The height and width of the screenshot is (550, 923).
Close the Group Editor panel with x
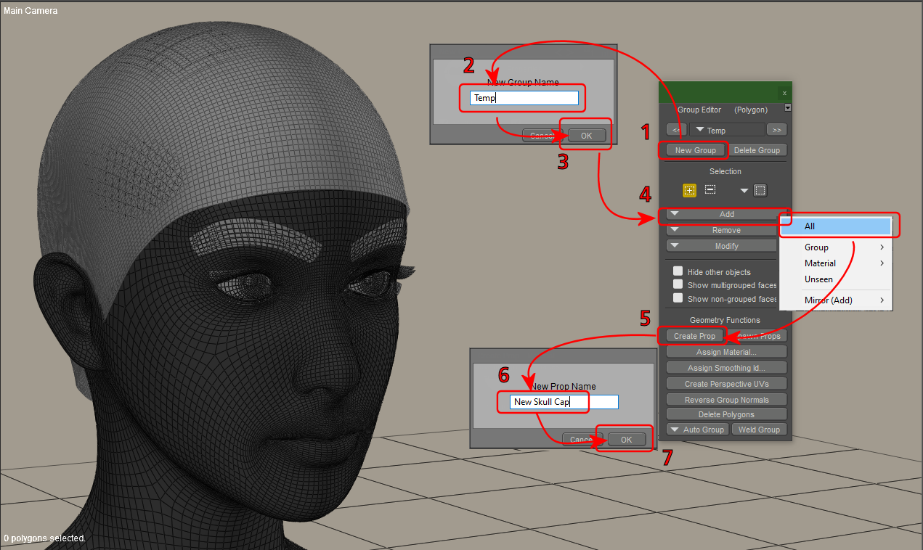(784, 94)
